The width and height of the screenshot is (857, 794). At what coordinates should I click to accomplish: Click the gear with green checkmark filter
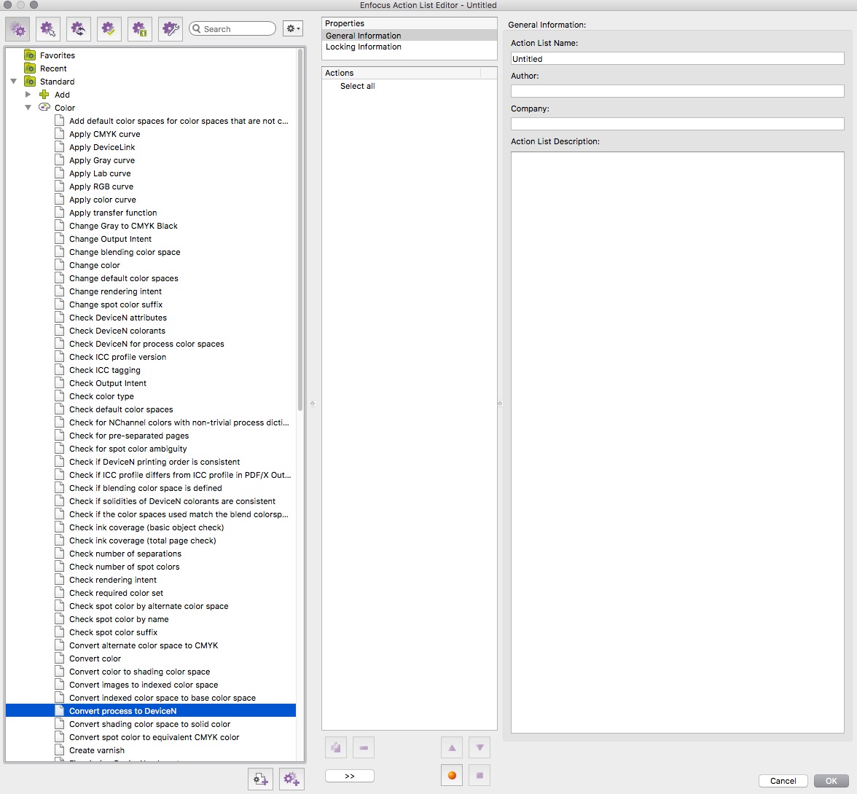point(109,29)
